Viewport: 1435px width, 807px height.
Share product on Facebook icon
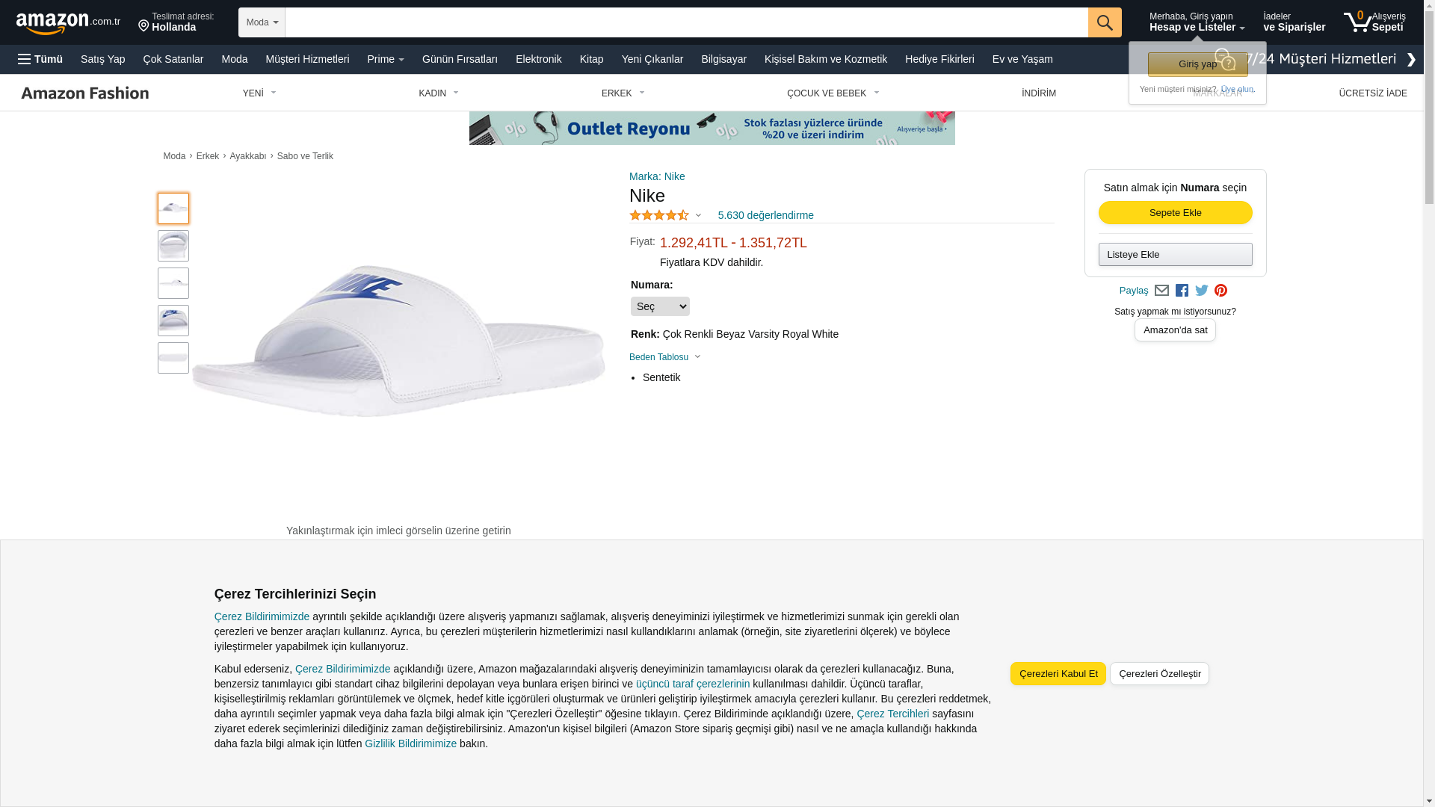[x=1182, y=291]
